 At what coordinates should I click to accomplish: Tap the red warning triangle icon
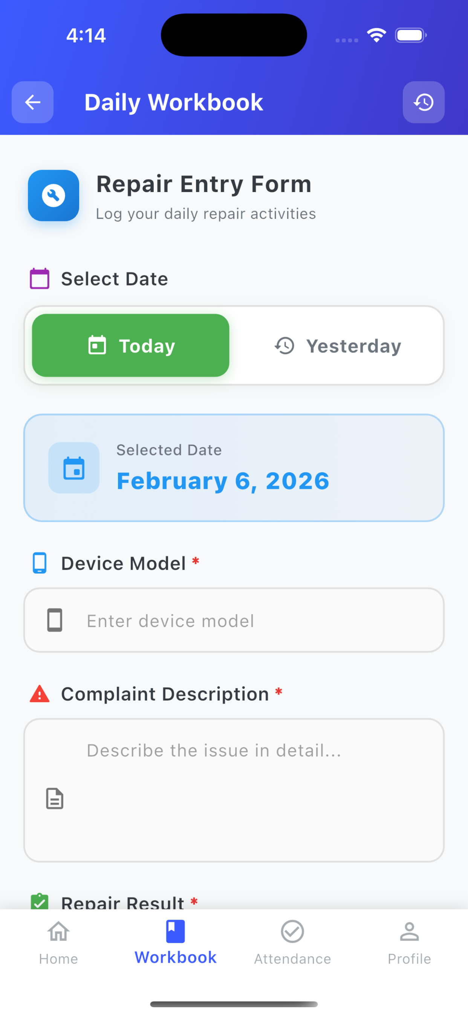[x=40, y=694]
